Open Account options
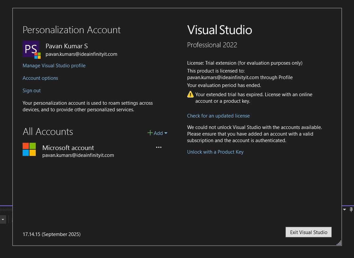Screen dimensions: 354x258 click(x=40, y=78)
